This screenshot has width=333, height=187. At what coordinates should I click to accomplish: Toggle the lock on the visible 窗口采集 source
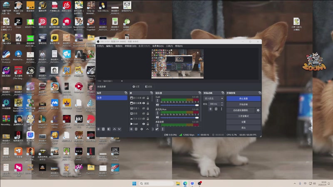(x=148, y=103)
